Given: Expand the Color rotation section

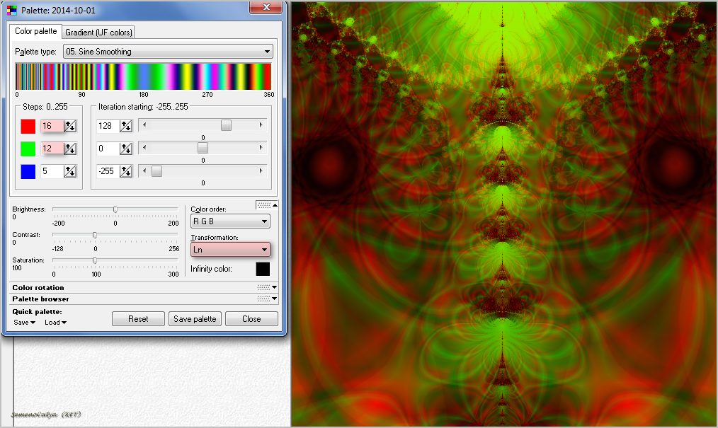Looking at the screenshot, I should point(274,288).
